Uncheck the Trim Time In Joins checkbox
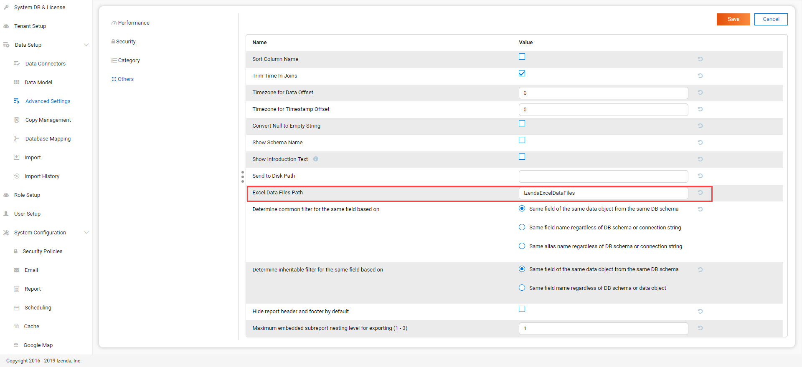 522,73
